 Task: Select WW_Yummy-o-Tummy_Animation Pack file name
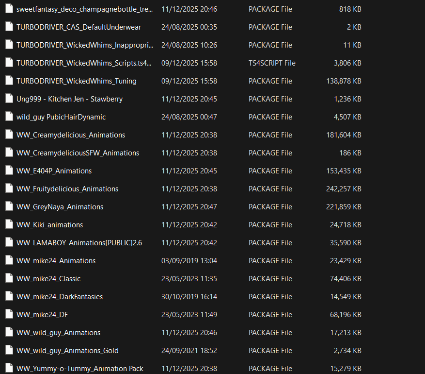click(x=79, y=369)
